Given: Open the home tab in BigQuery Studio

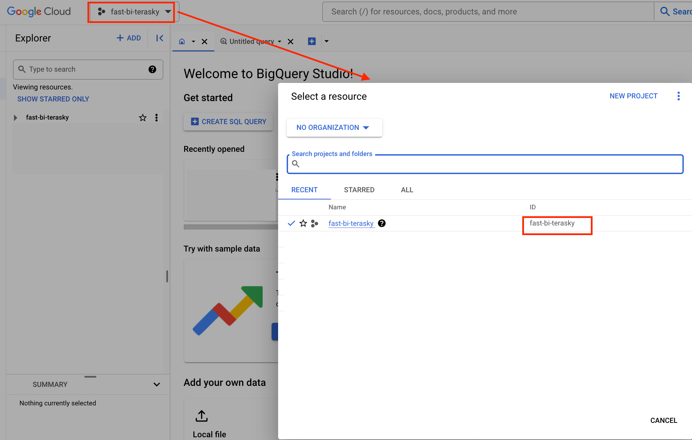Looking at the screenshot, I should point(182,41).
